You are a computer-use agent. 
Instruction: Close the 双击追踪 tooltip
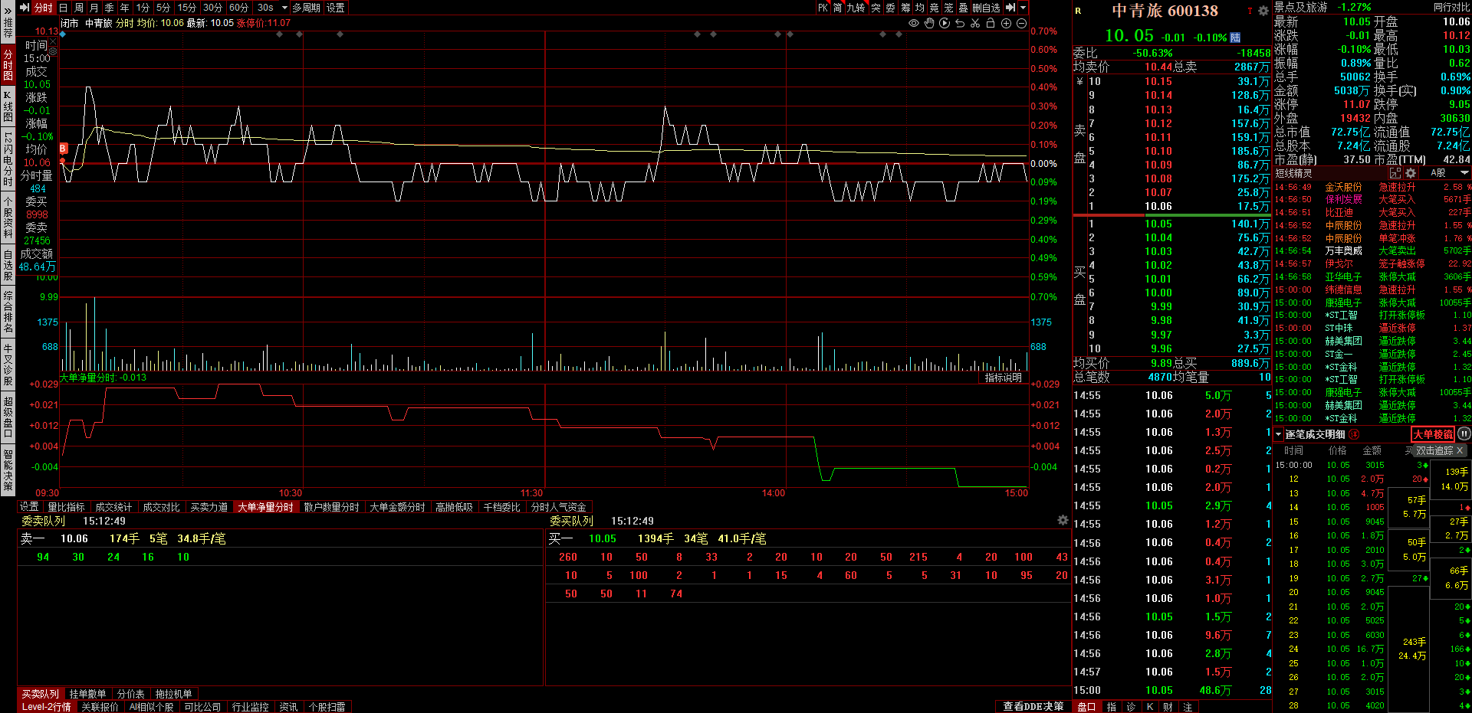pos(1460,450)
